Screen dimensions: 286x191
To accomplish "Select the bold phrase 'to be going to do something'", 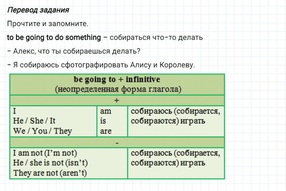I will tap(54, 37).
